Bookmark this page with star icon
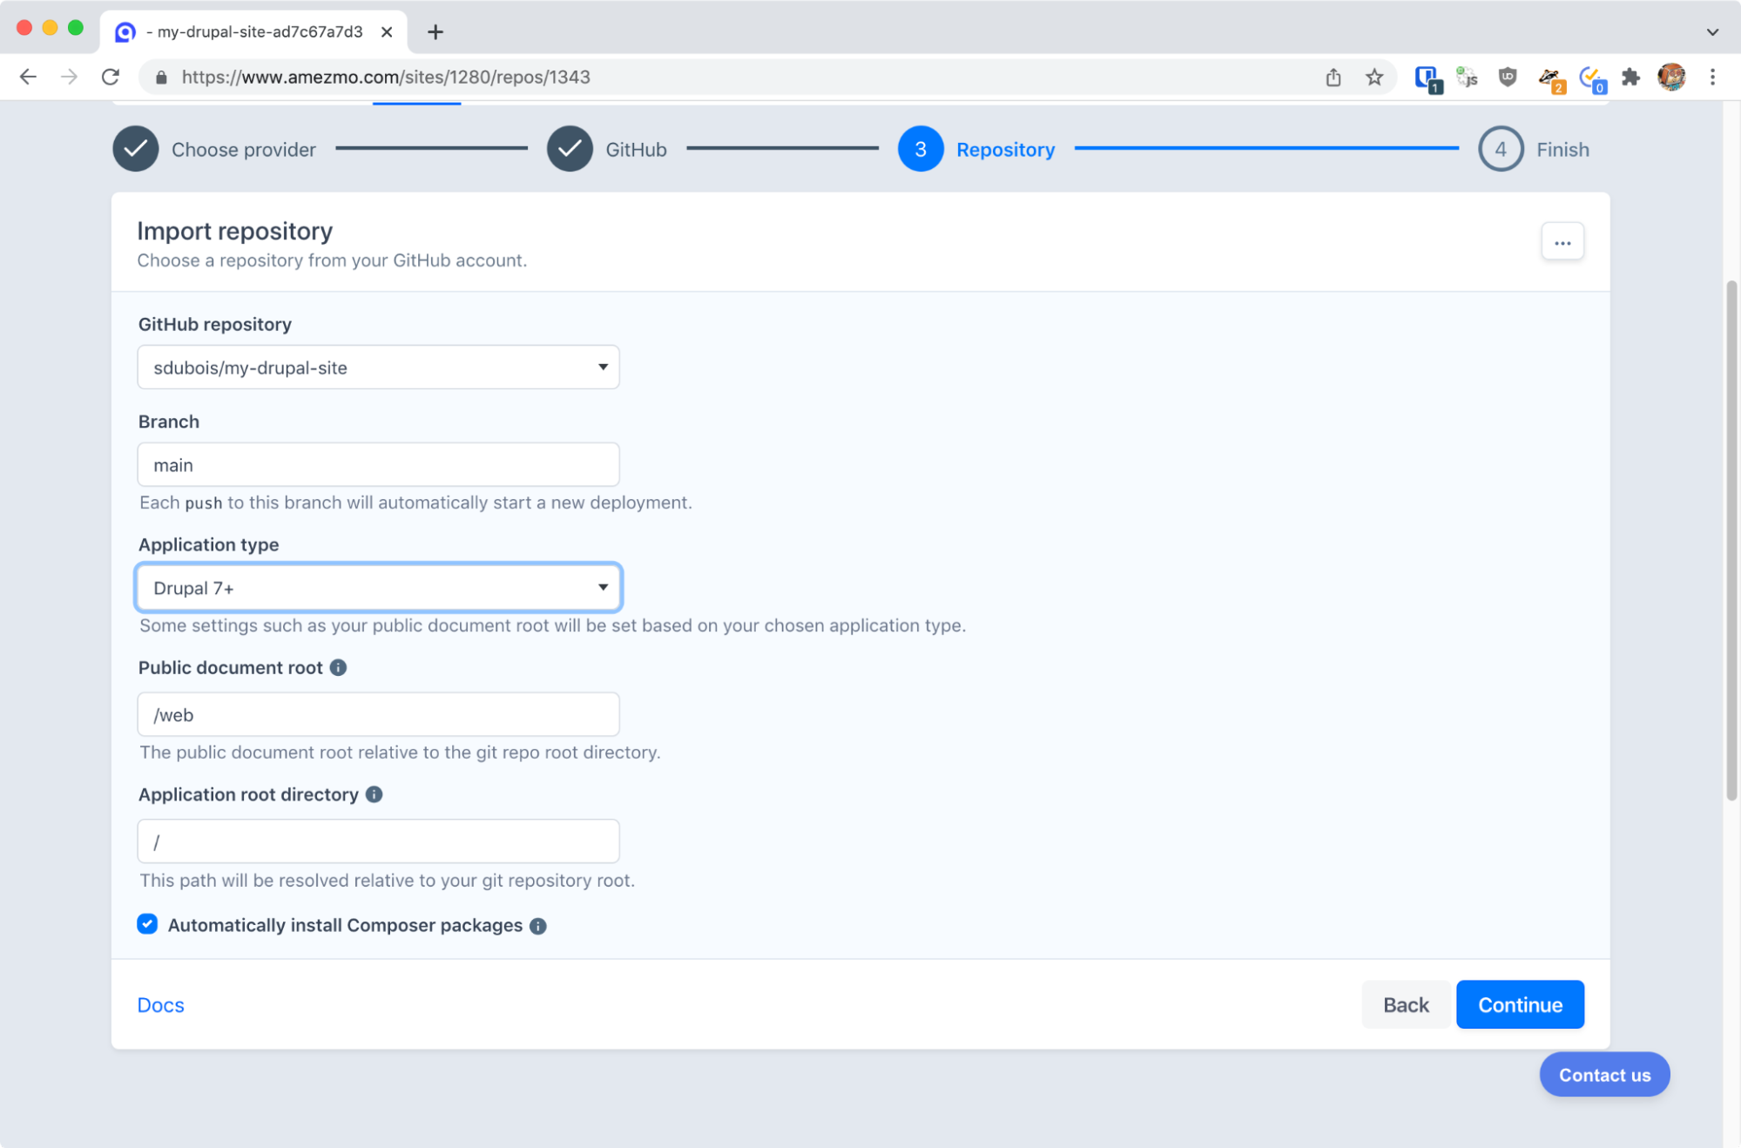 click(x=1374, y=78)
